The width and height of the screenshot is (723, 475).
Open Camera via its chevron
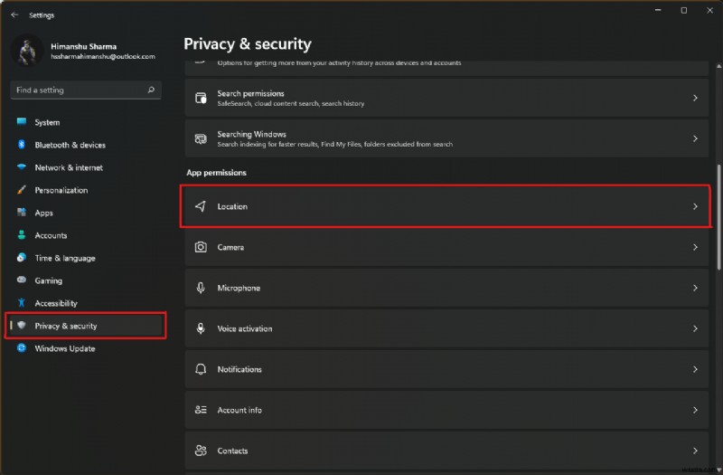tap(695, 247)
